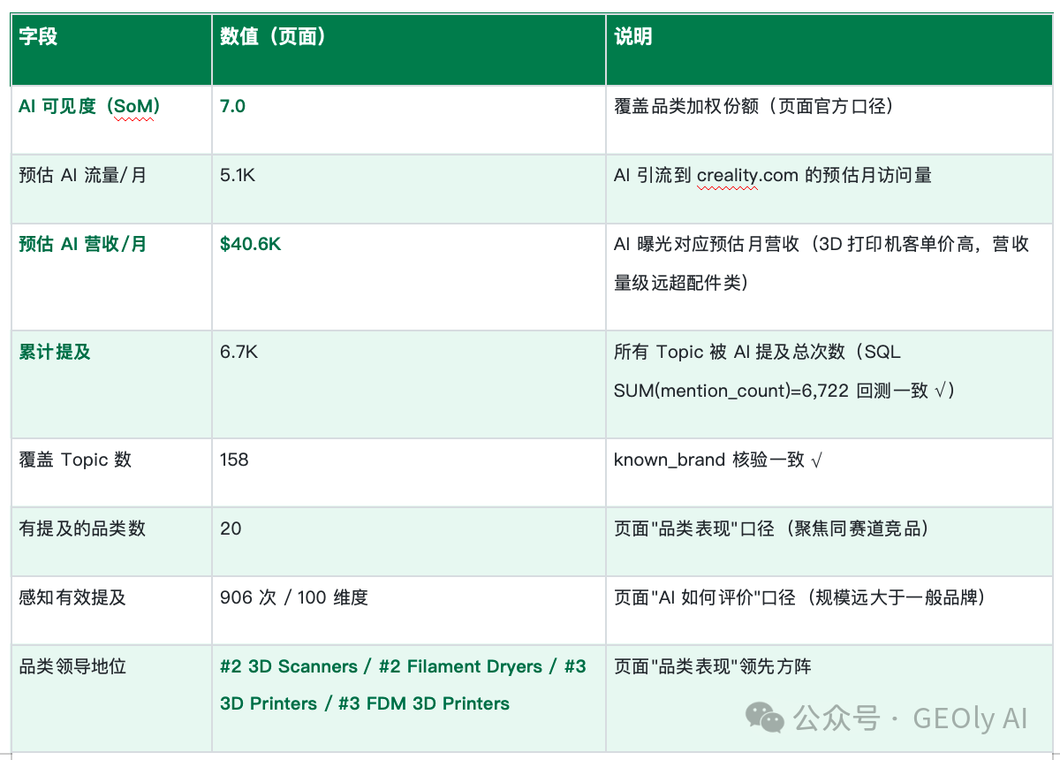Click the value '5.1K'

[x=238, y=175]
